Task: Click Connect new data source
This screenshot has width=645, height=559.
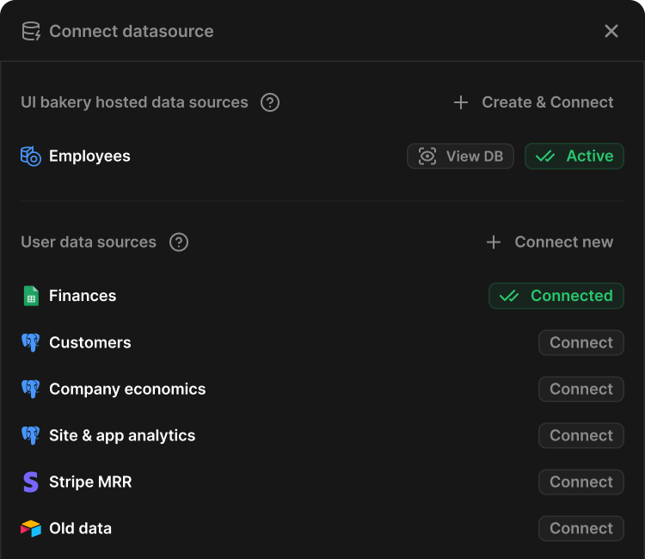Action: [x=550, y=243]
